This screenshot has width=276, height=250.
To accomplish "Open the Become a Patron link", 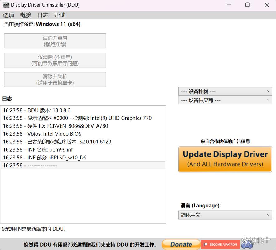I will (220, 244).
